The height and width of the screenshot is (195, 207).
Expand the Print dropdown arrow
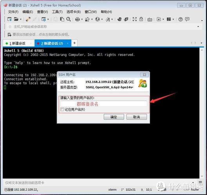tap(82, 19)
